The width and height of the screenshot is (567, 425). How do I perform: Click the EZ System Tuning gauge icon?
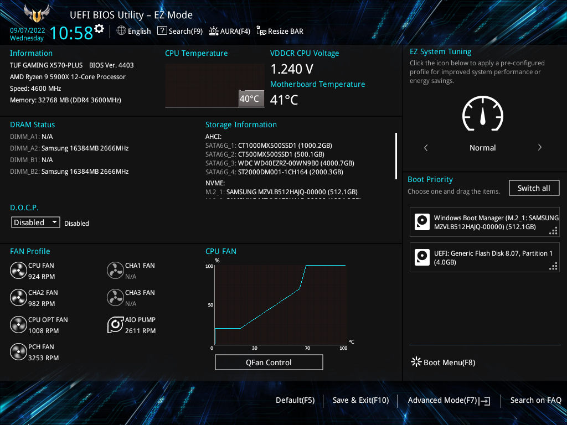[x=483, y=113]
